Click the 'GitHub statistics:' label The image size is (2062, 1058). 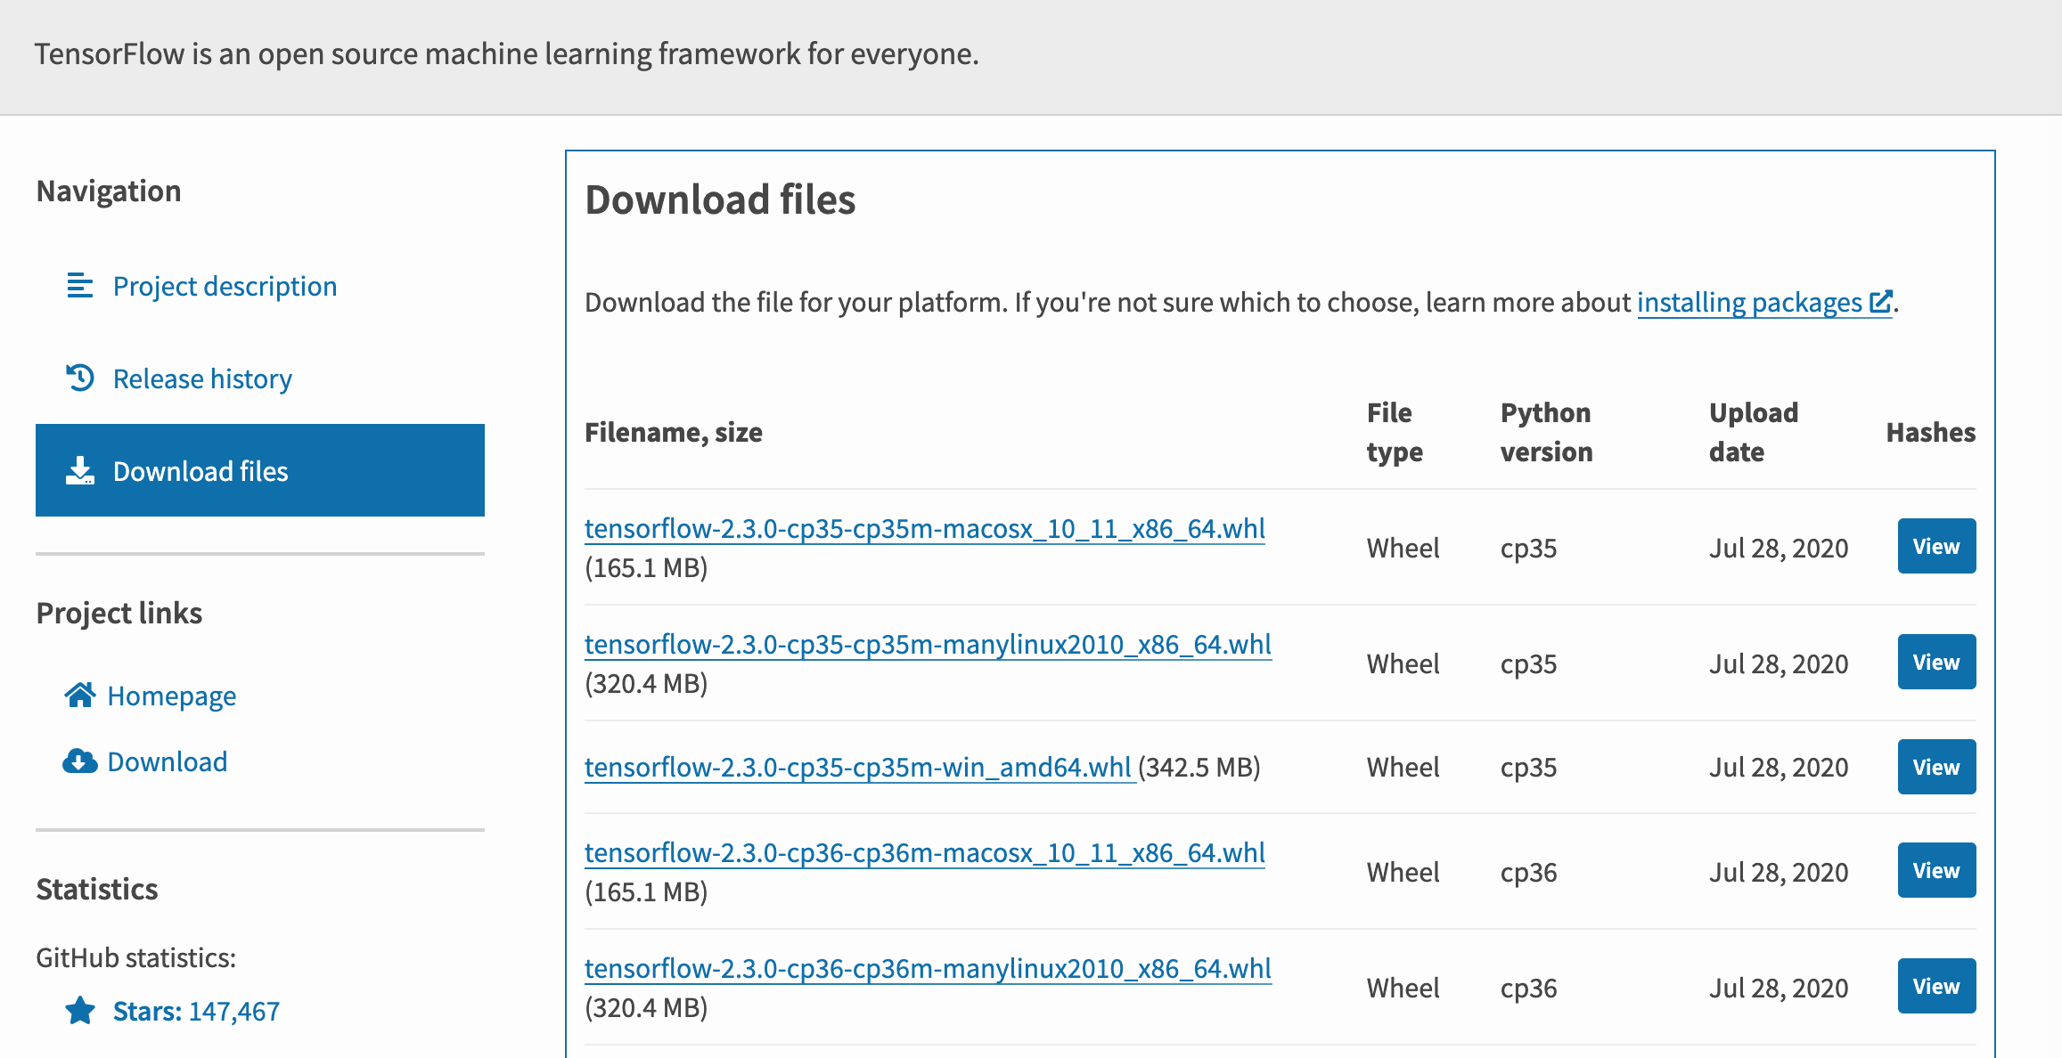(x=135, y=958)
